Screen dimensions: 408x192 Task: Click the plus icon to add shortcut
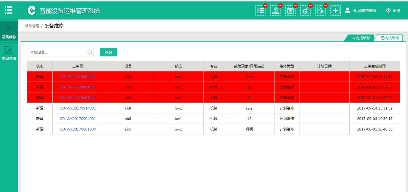point(336,10)
